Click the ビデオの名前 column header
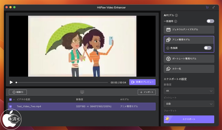Viewport: 222px width, 130px height. coord(24,99)
